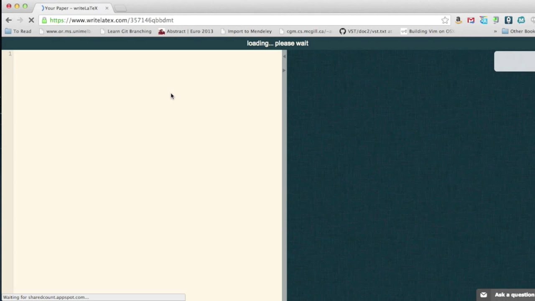Go back using the browser back arrow

point(9,20)
